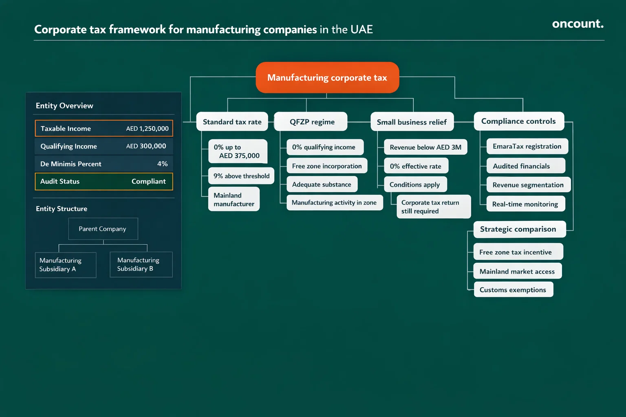This screenshot has height=417, width=626.
Task: Select the Qualifying Income entry
Action: pyautogui.click(x=104, y=146)
